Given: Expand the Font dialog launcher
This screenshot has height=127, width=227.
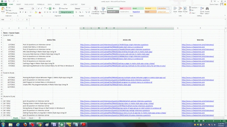Looking at the screenshot, I should (x=42, y=16).
